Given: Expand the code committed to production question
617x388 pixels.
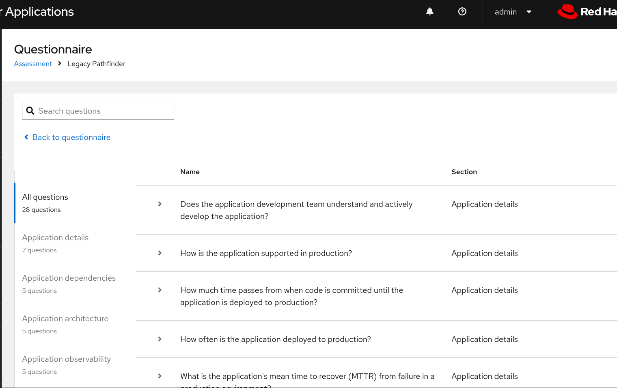Looking at the screenshot, I should 160,290.
